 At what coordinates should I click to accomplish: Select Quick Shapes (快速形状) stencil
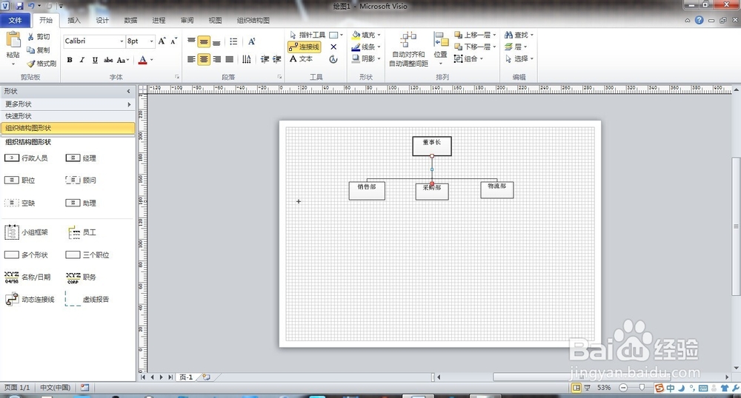68,116
